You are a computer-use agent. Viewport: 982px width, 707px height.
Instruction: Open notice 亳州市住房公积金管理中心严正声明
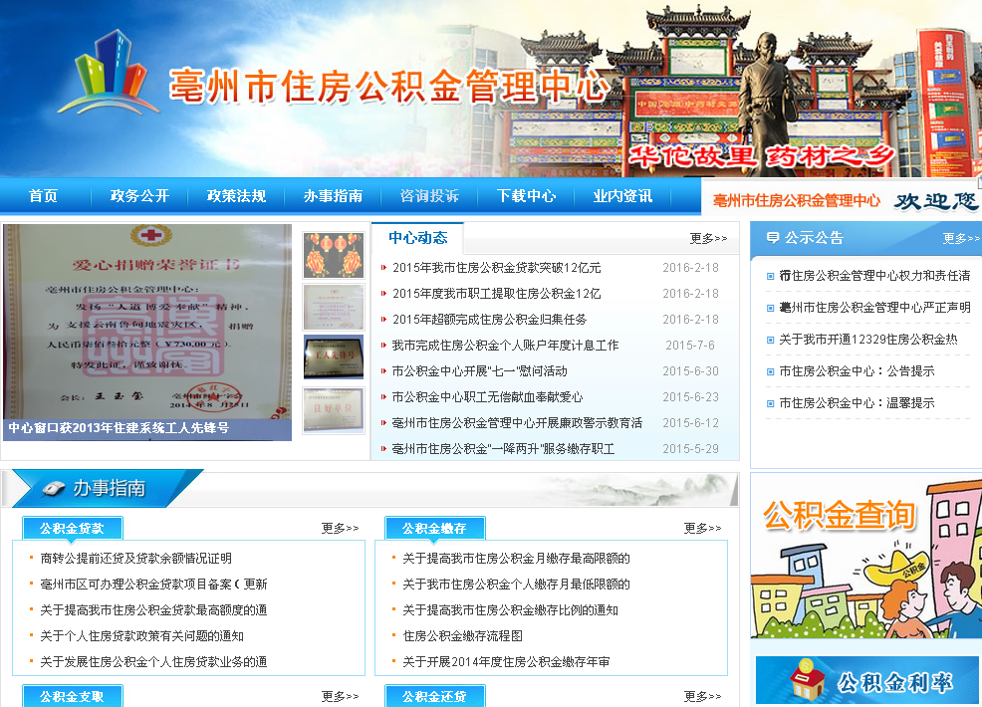[874, 308]
